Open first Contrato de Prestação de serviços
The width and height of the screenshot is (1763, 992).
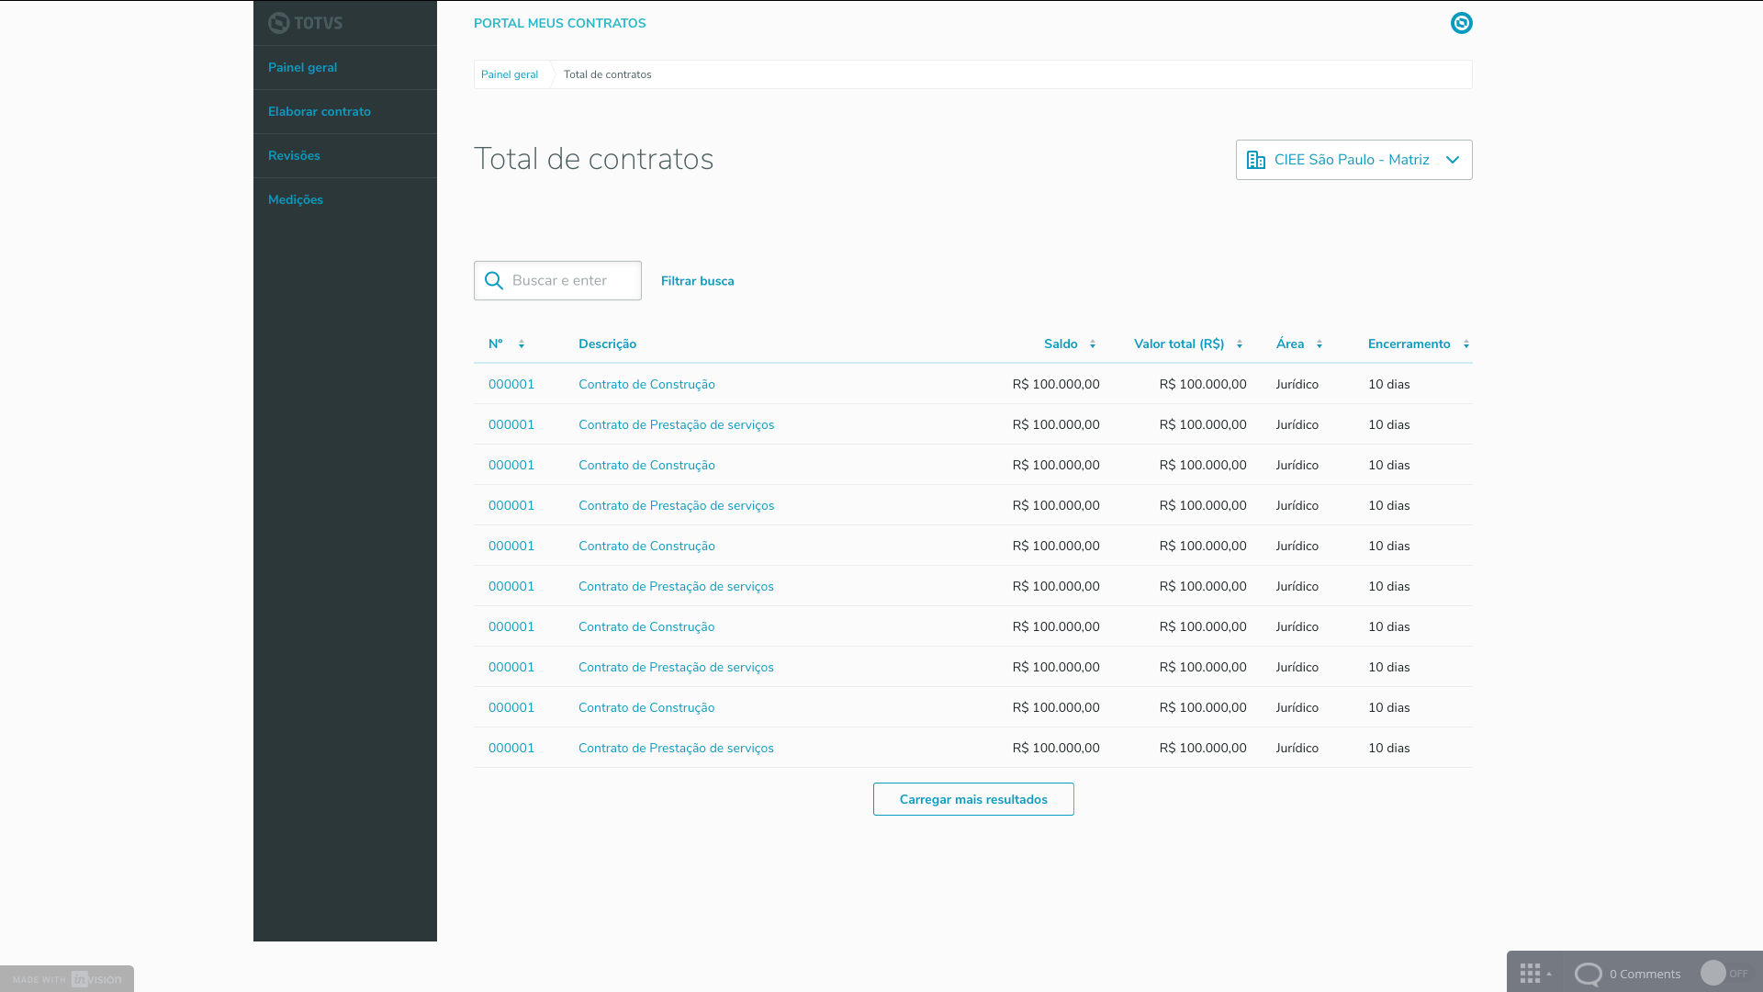[x=676, y=425]
